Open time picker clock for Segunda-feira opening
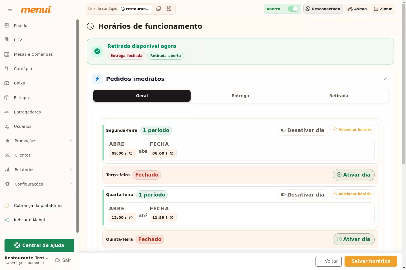 pos(131,153)
